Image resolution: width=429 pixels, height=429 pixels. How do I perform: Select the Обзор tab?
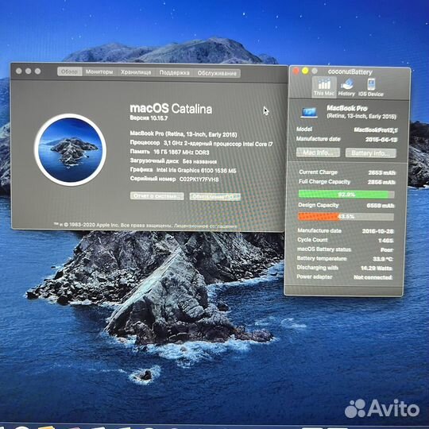point(69,71)
